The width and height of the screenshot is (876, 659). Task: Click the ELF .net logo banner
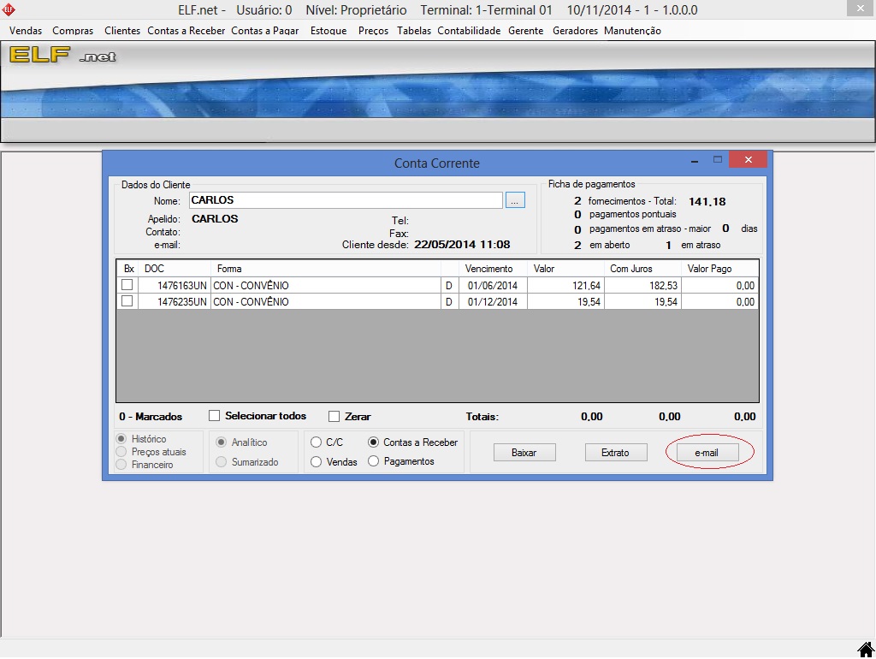[x=62, y=56]
